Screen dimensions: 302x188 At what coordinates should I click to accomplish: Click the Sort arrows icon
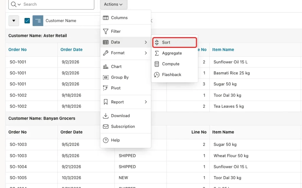click(157, 42)
